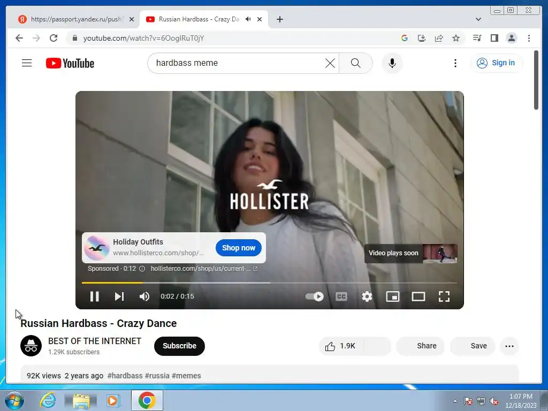The width and height of the screenshot is (548, 411).
Task: Skip to next video
Action: 119,296
